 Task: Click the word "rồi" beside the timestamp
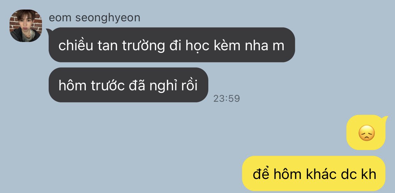(190, 86)
